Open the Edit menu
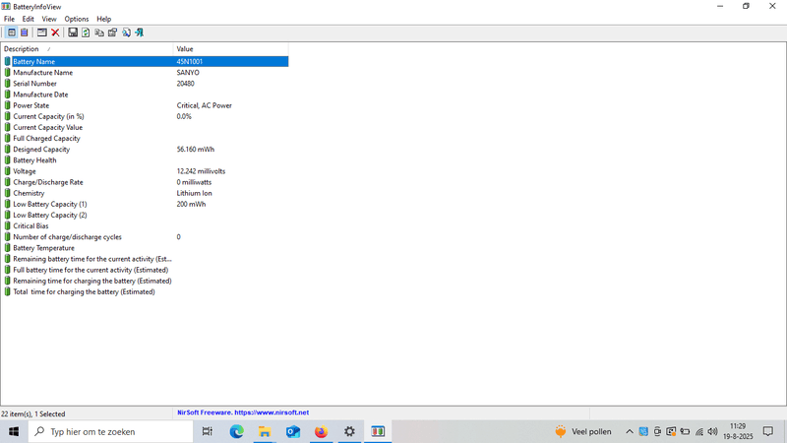787x443 pixels. pos(29,19)
